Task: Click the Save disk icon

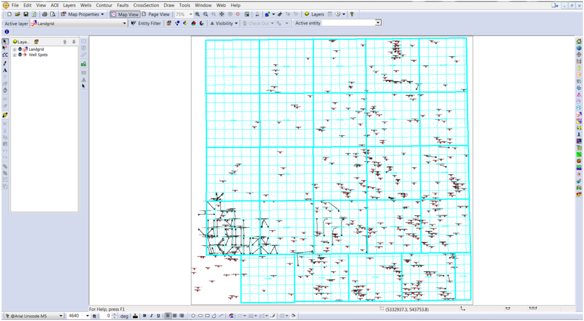Action: [26, 14]
